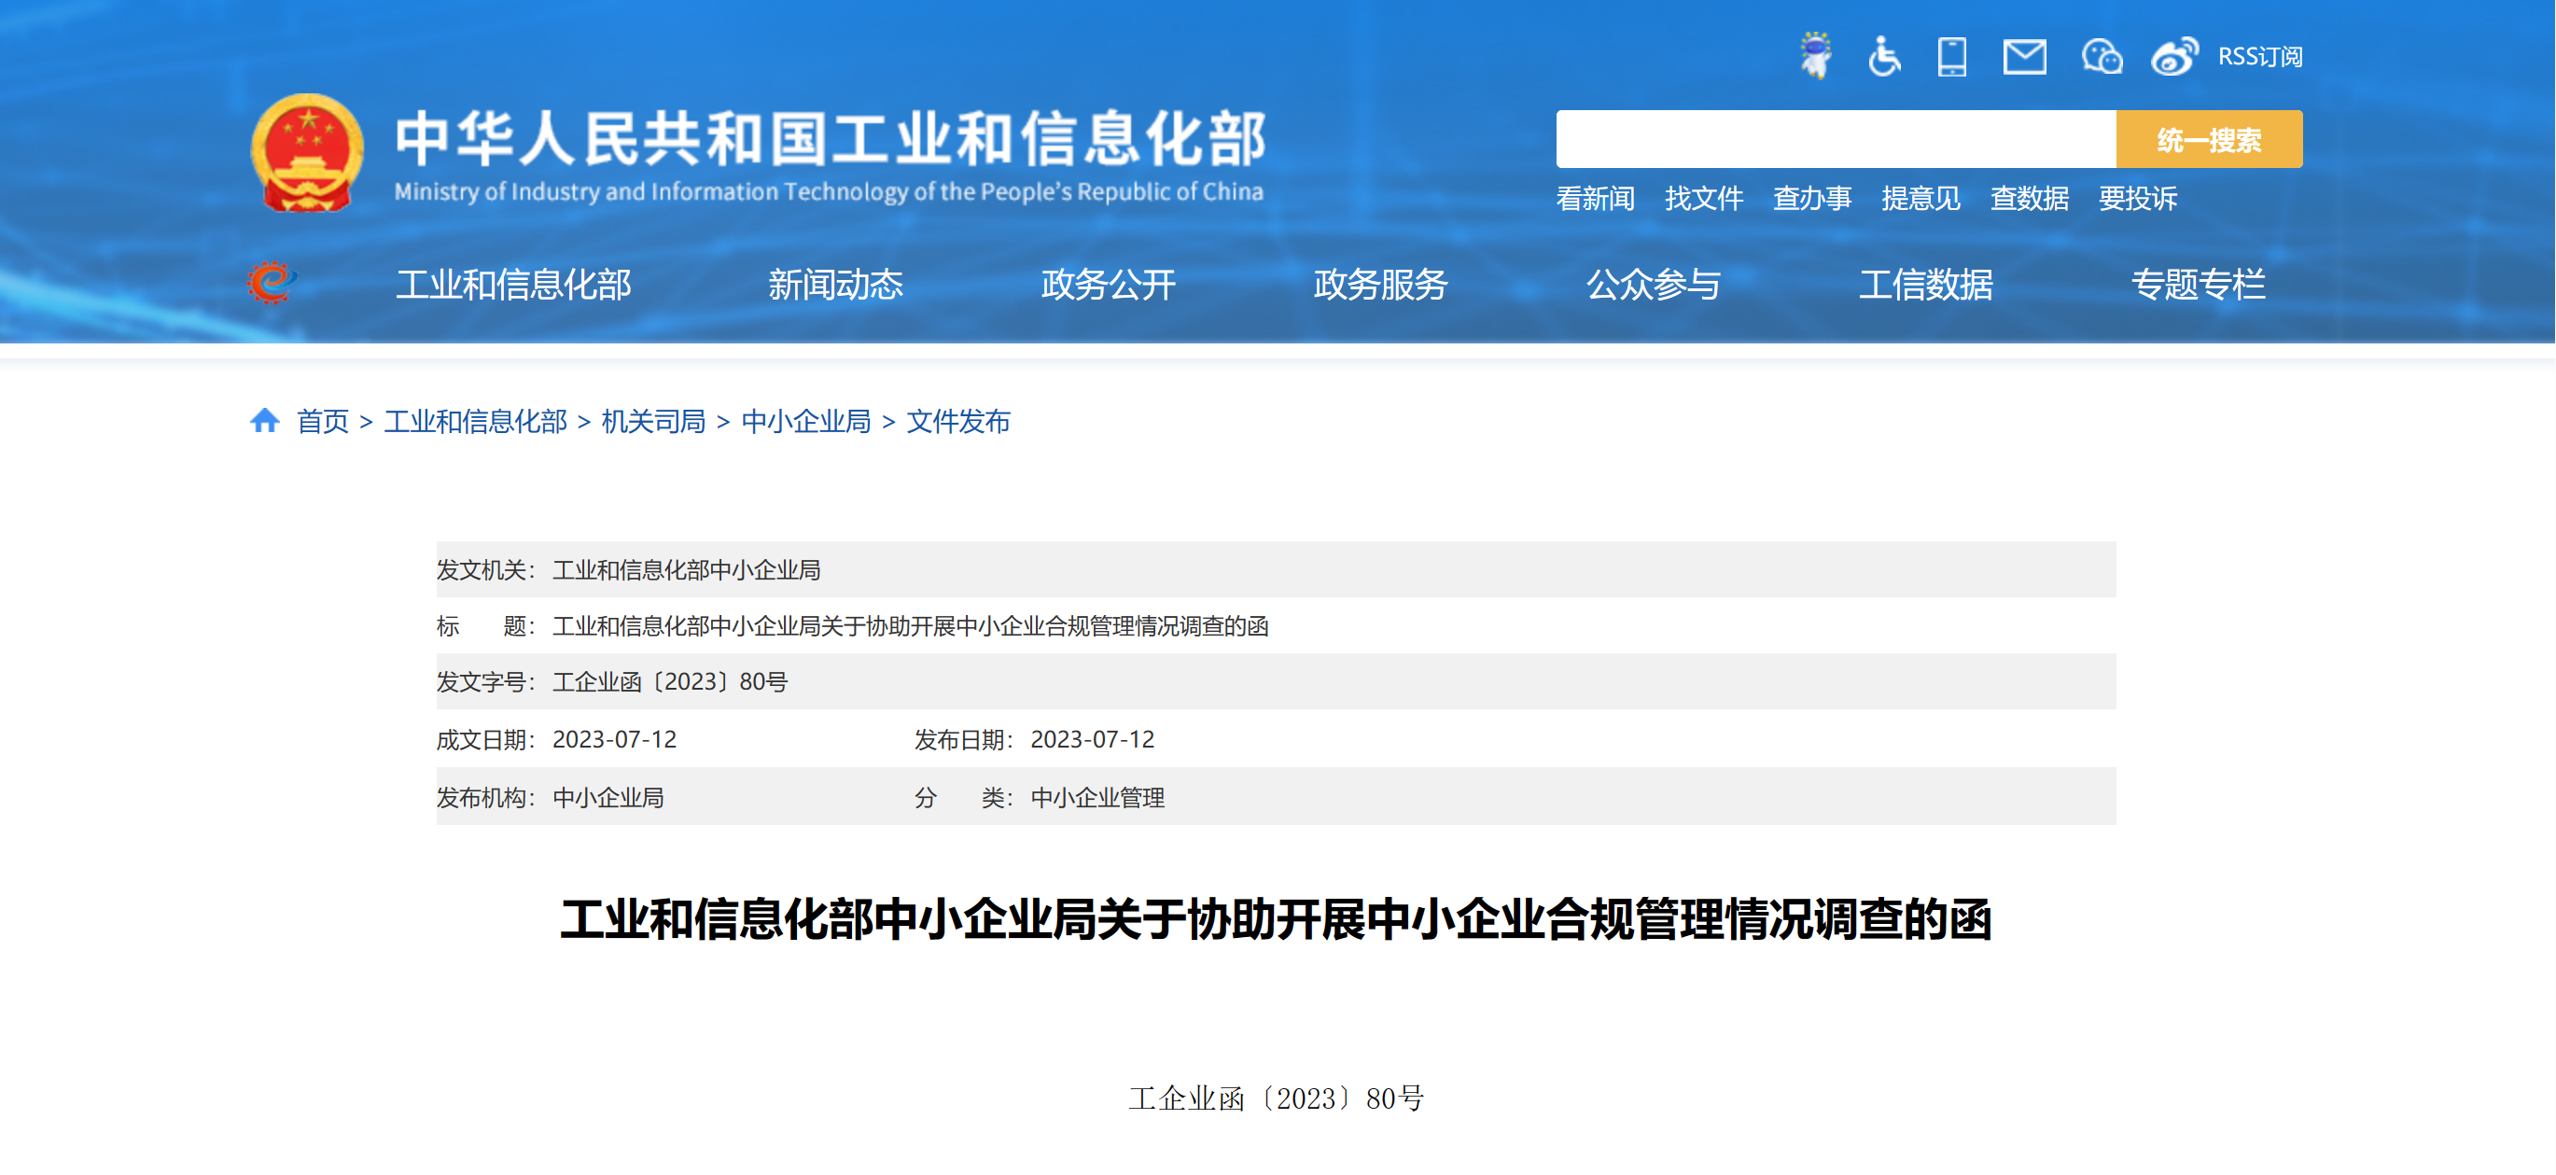Screen dimensions: 2556x1175
Task: Select the 政务服务 menu item
Action: (1380, 285)
